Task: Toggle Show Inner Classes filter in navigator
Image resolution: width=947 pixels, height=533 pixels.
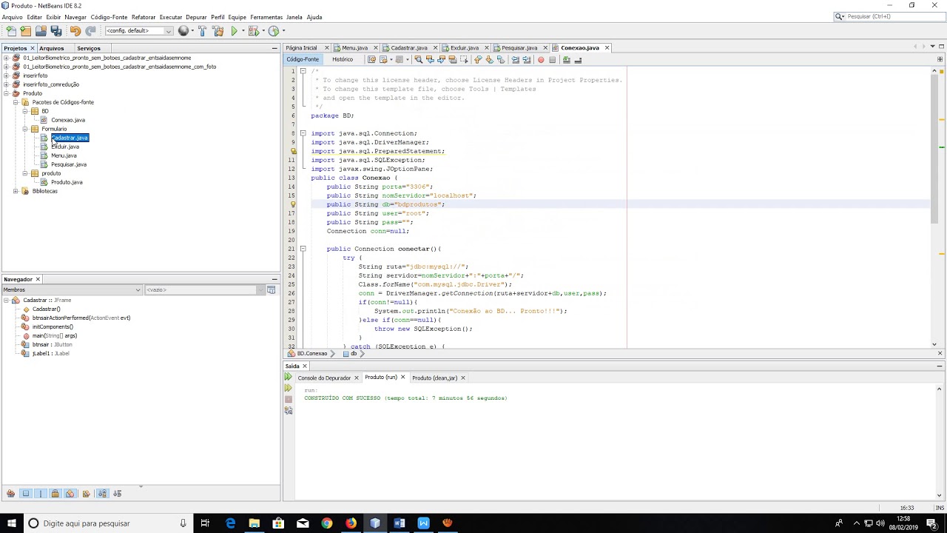Action: click(70, 494)
